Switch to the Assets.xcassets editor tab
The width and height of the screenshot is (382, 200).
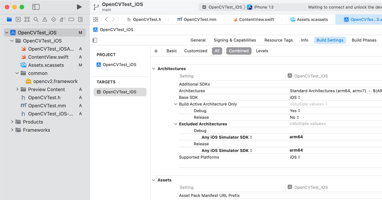(x=309, y=19)
